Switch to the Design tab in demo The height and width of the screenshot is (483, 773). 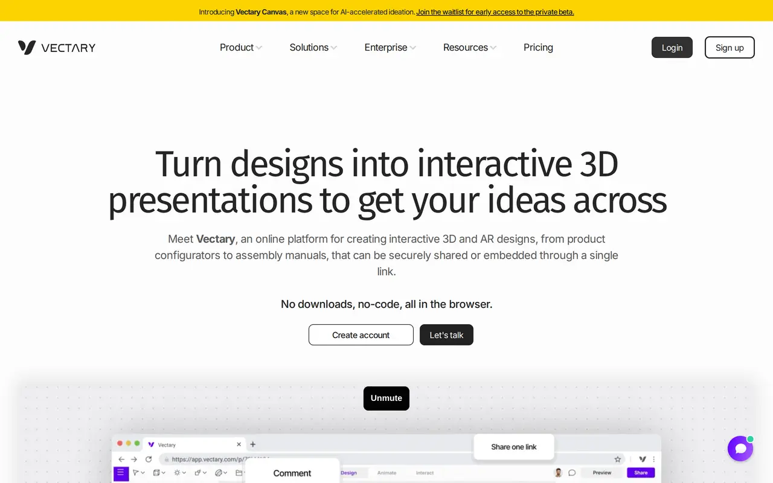349,473
